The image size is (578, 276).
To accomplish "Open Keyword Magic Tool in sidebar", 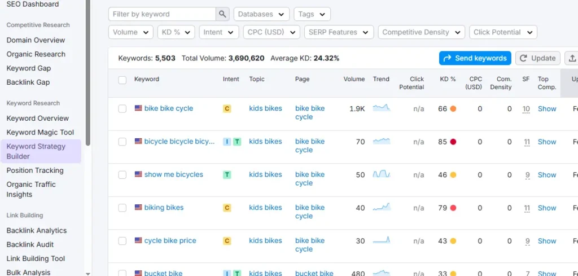I will click(x=40, y=132).
